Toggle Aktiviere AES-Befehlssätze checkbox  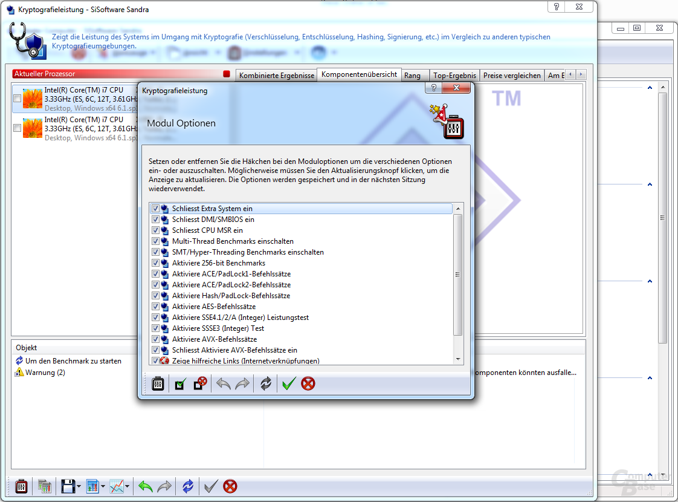(x=156, y=307)
